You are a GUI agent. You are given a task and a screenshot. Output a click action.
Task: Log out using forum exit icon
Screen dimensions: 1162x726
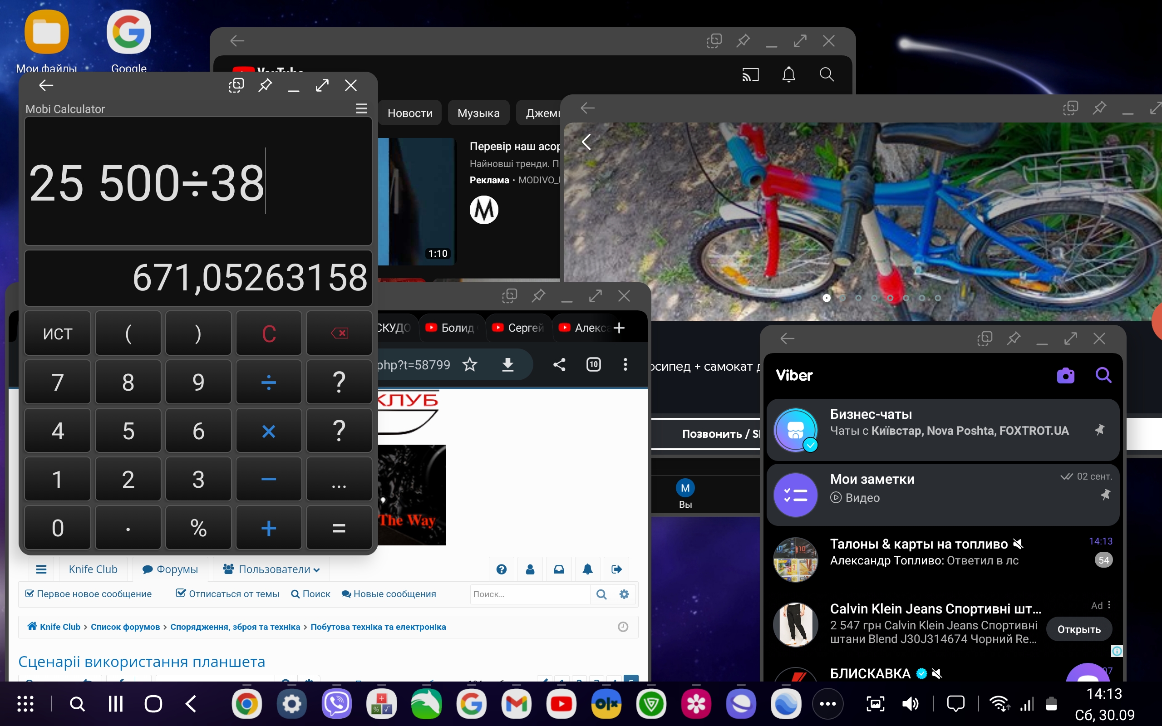pyautogui.click(x=616, y=569)
